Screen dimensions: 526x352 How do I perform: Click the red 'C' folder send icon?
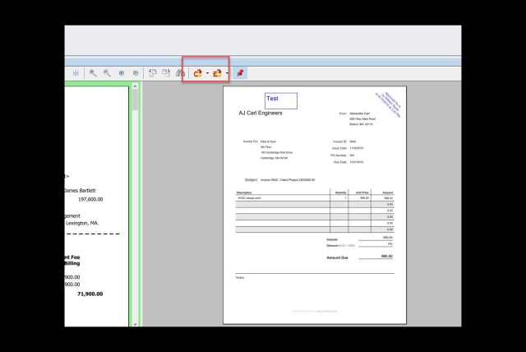click(x=197, y=73)
